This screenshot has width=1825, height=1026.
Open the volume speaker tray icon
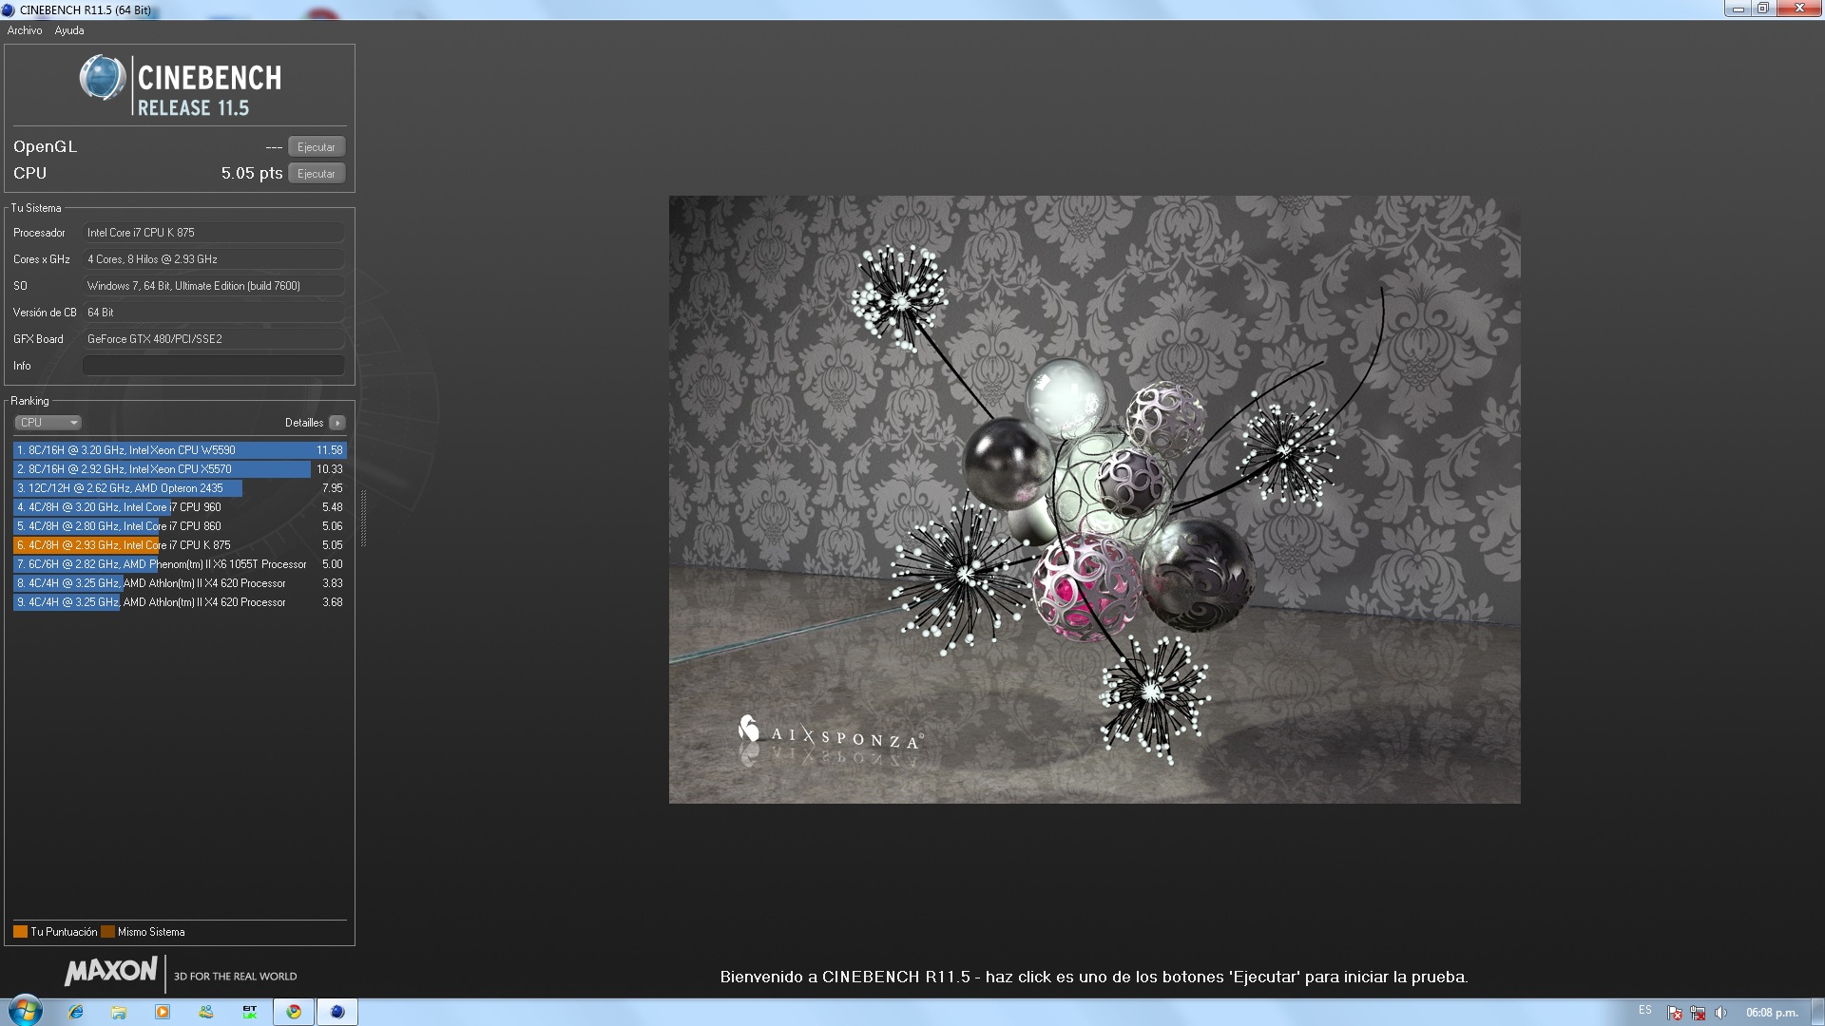click(x=1720, y=1013)
